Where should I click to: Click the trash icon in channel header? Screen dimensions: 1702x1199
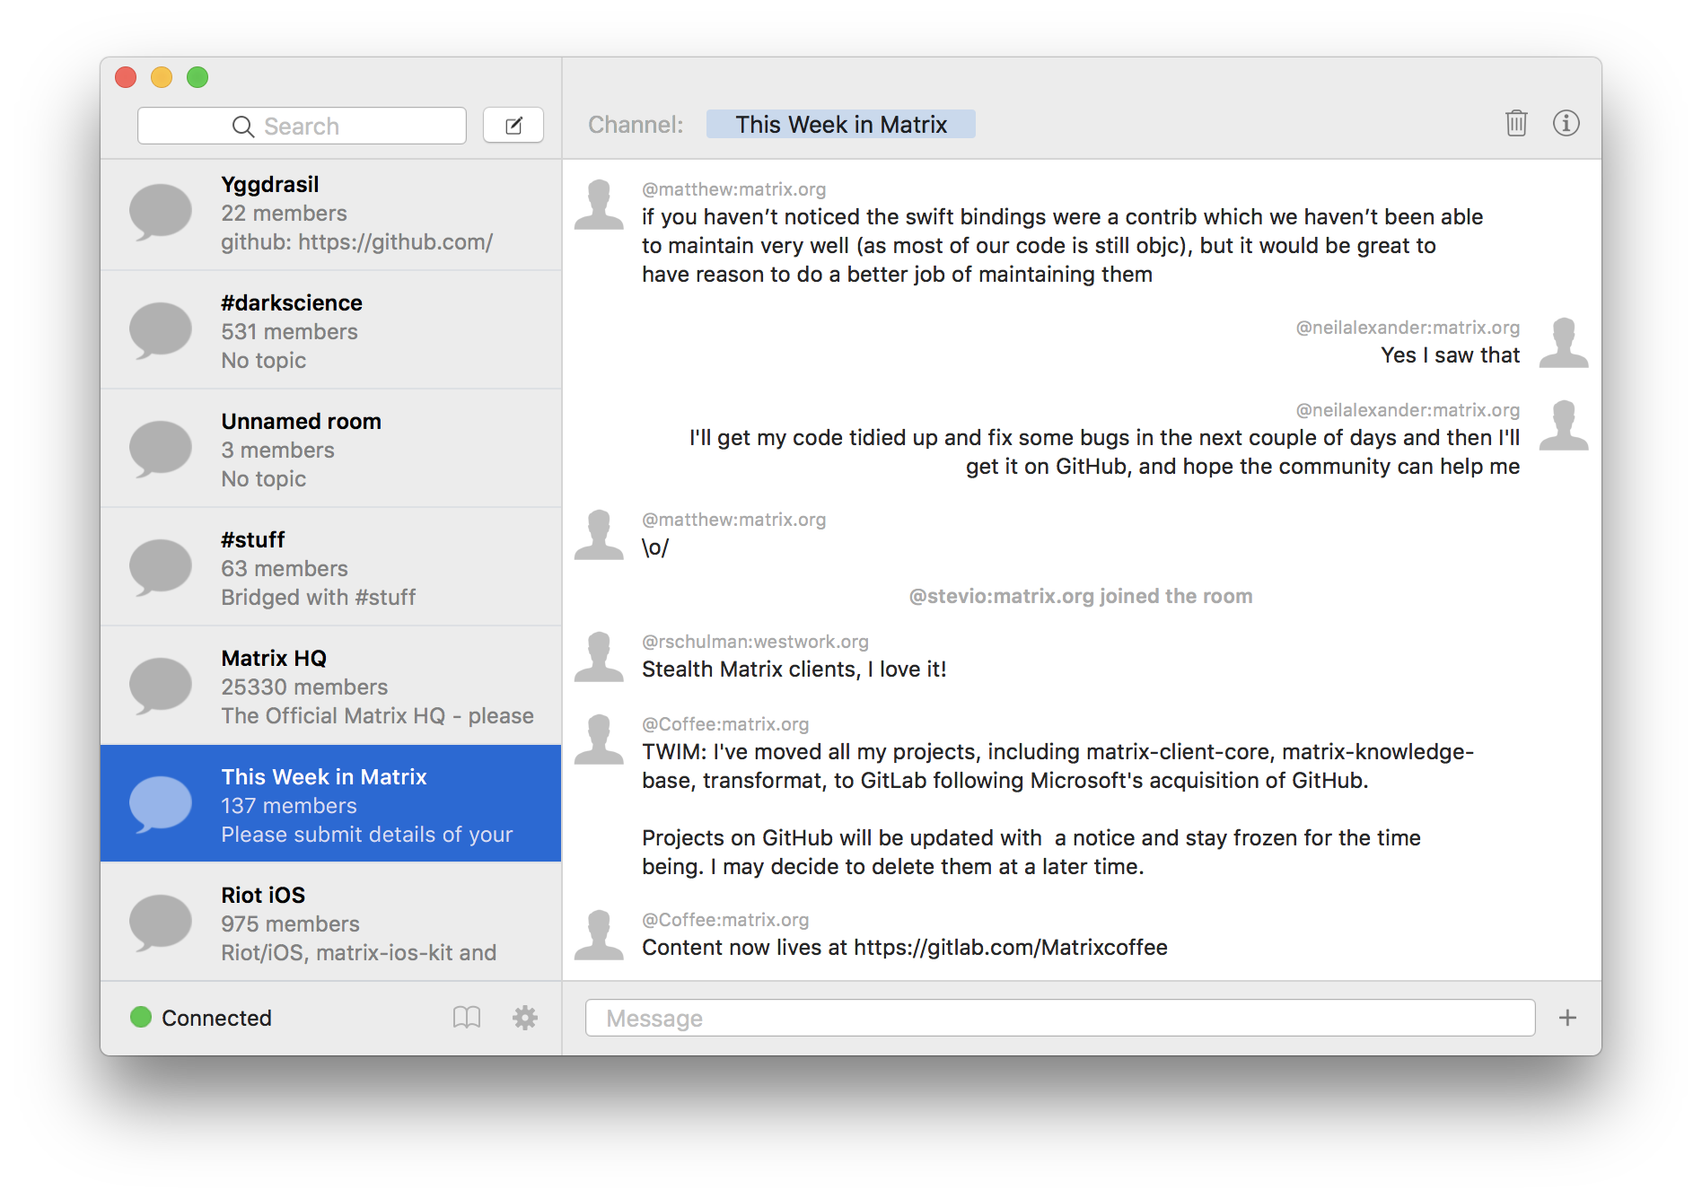pos(1516,123)
